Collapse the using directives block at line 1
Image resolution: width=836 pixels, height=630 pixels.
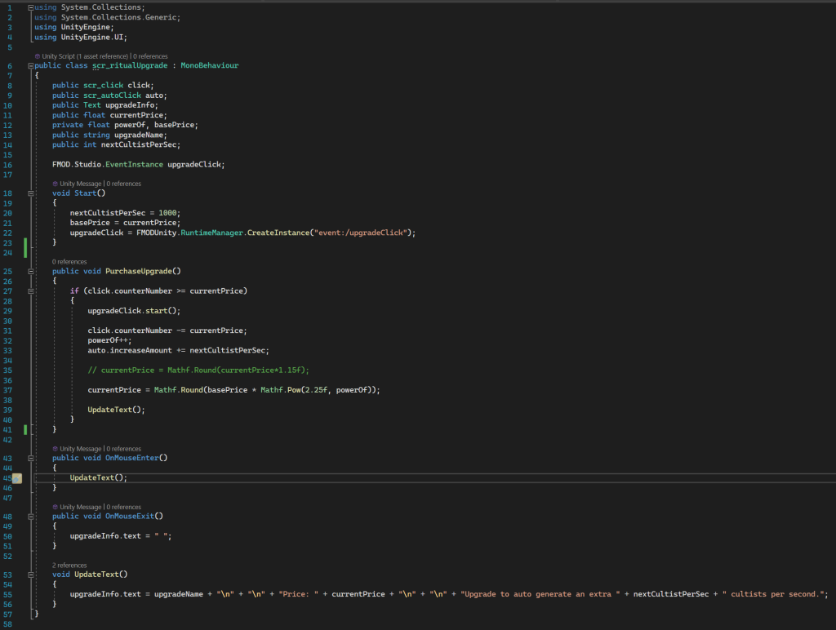point(31,7)
